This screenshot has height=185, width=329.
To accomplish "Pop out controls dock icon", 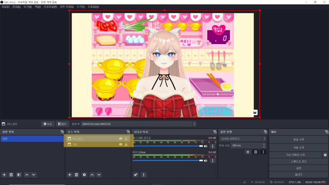I will click(x=327, y=132).
